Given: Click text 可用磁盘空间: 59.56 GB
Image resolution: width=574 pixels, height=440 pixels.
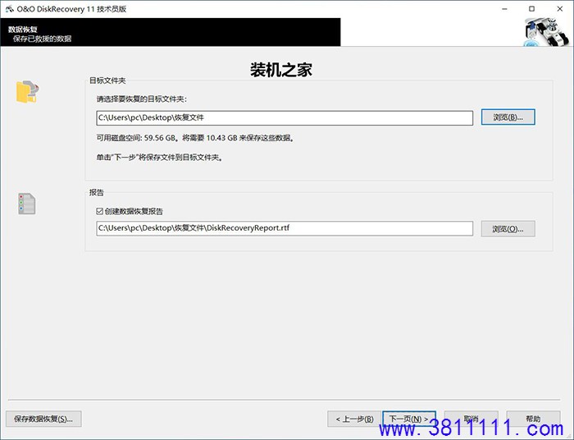Looking at the screenshot, I should pos(136,138).
